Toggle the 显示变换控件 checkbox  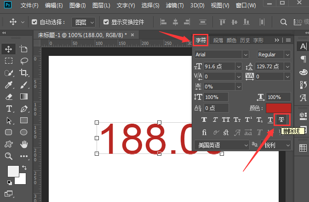pyautogui.click(x=106, y=22)
